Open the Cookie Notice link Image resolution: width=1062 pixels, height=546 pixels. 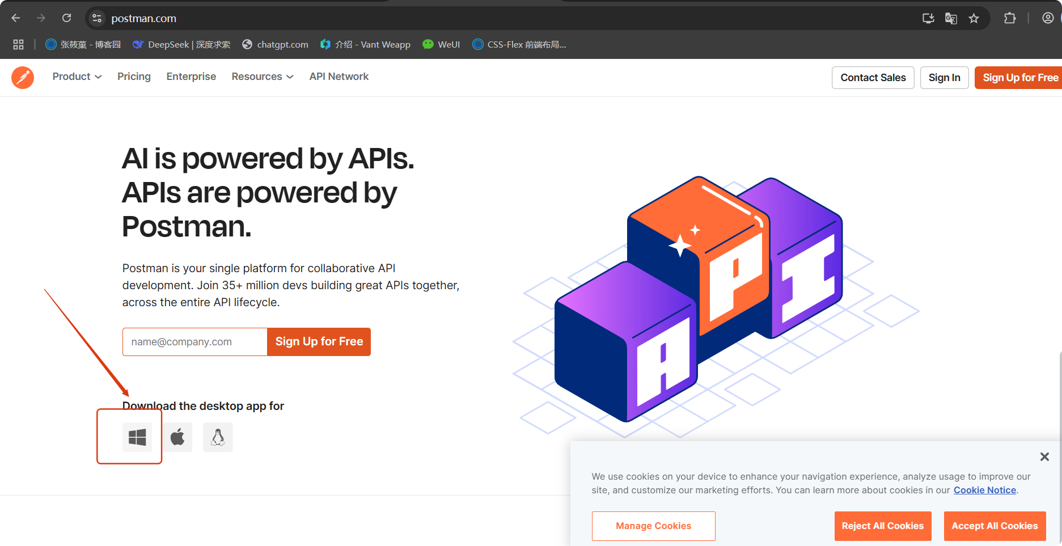[x=985, y=490]
